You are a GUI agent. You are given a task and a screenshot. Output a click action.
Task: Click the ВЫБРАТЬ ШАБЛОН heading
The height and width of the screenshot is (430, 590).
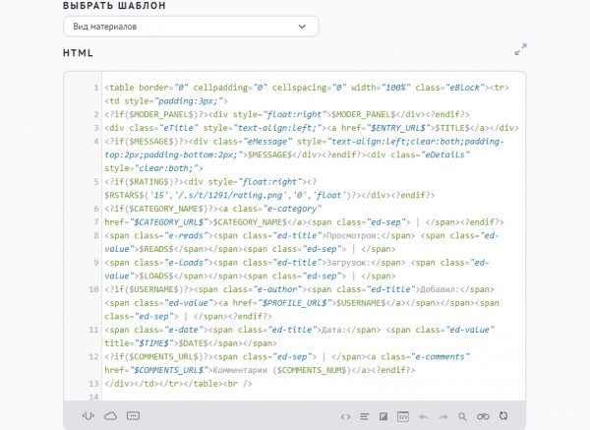click(114, 6)
